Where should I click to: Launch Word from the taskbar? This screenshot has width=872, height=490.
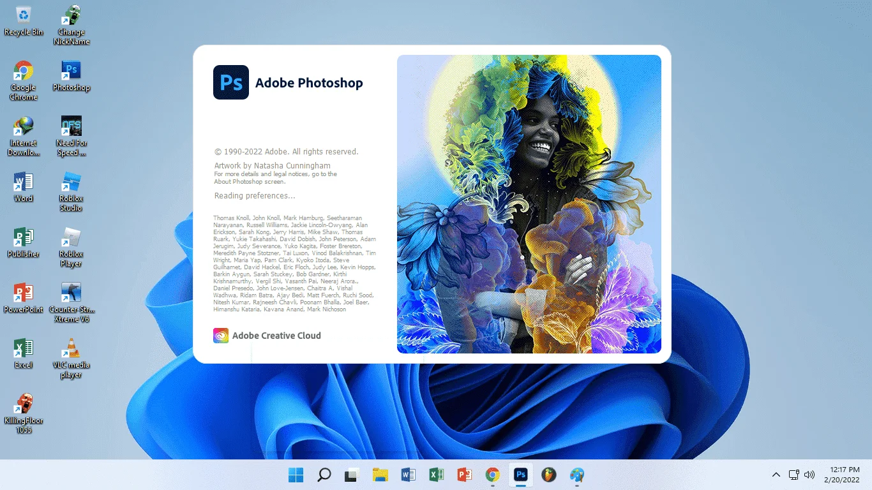point(409,475)
